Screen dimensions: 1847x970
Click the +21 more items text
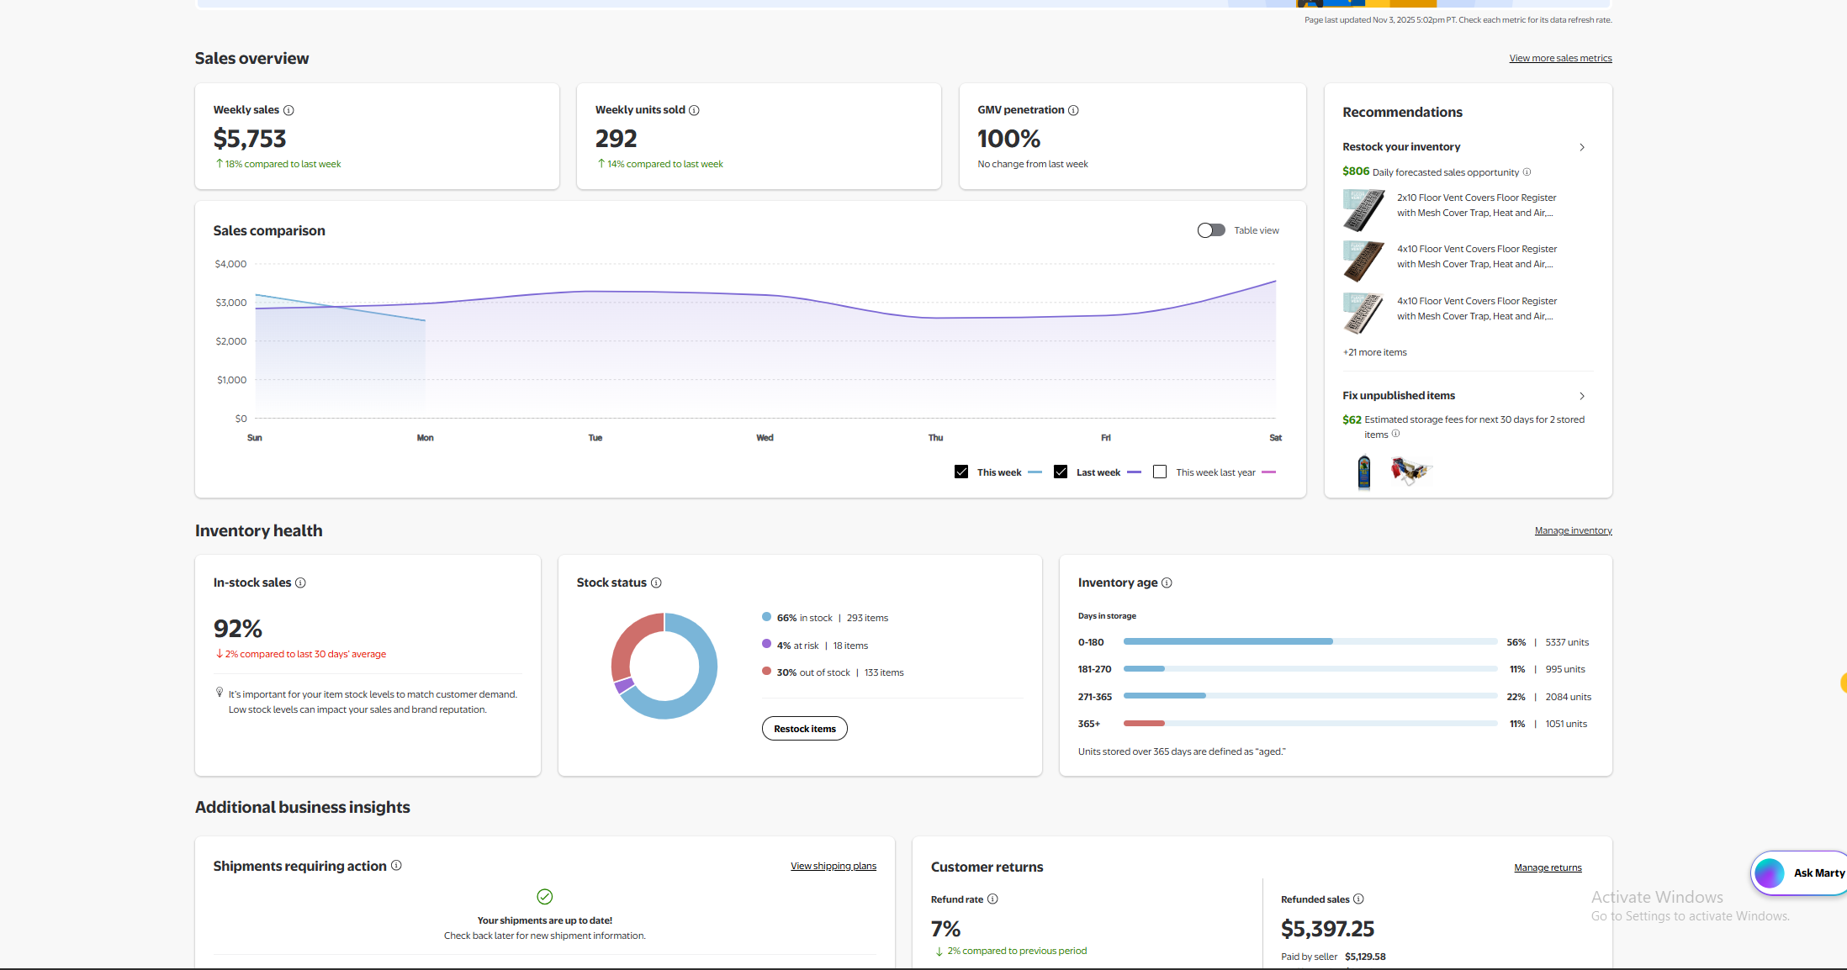tap(1374, 352)
